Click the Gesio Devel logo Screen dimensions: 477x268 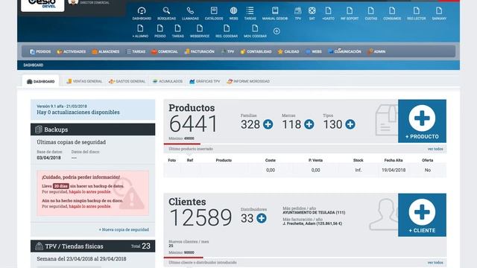42,4
